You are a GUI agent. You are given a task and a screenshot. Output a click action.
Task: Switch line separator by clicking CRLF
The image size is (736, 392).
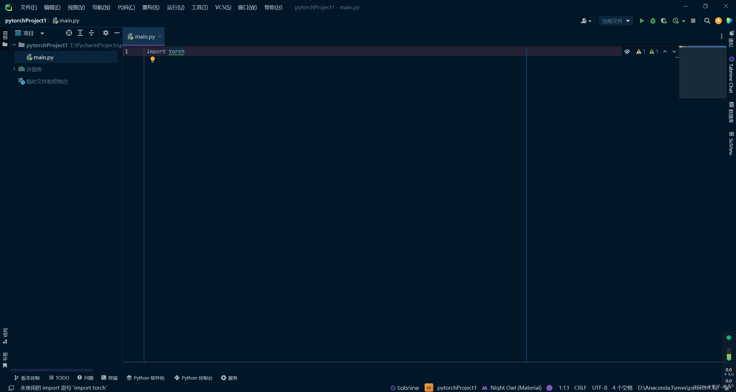580,387
